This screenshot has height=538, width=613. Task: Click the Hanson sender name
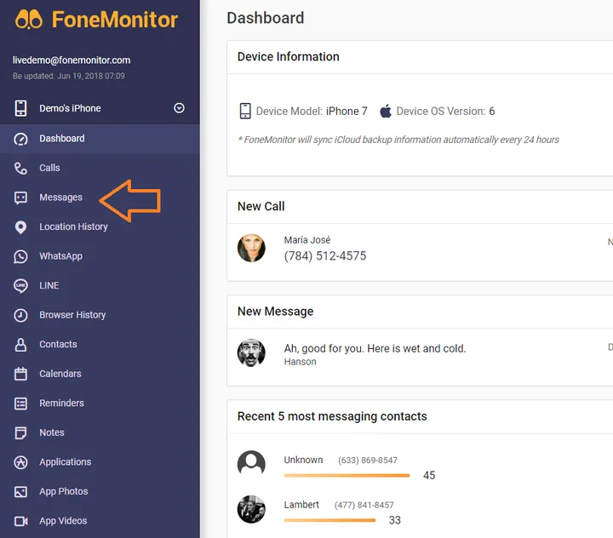[301, 362]
